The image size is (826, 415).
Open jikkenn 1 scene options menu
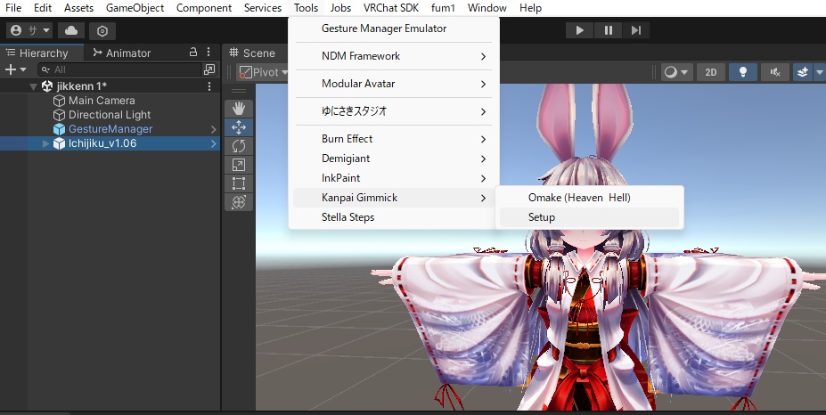[209, 85]
